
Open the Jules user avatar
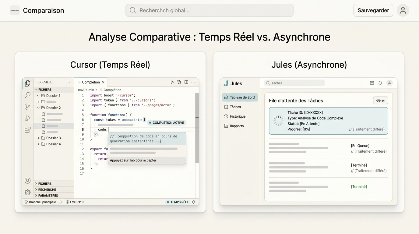pos(389,83)
